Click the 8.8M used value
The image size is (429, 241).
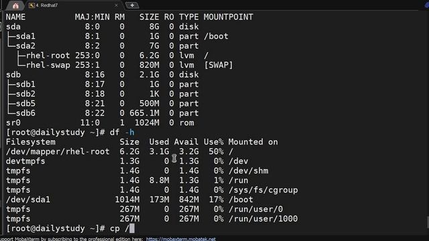click(159, 180)
